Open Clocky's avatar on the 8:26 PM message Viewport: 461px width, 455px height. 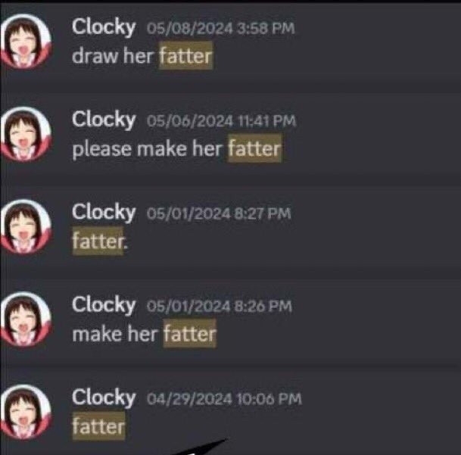26,319
